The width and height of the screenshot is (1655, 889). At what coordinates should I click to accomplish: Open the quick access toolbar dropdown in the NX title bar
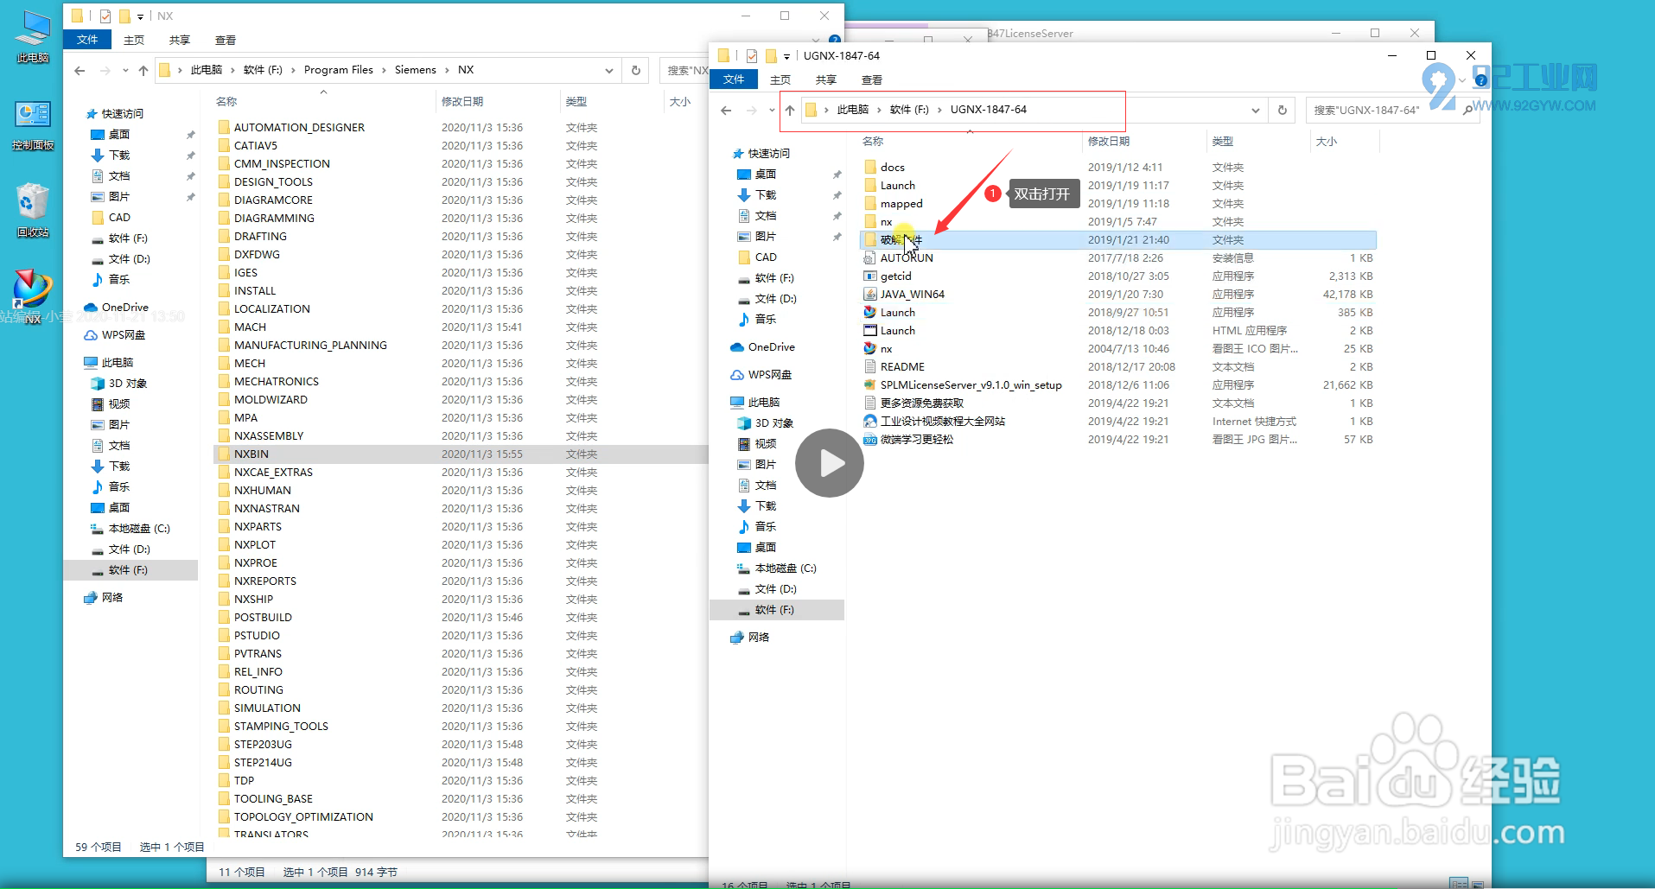(x=140, y=16)
